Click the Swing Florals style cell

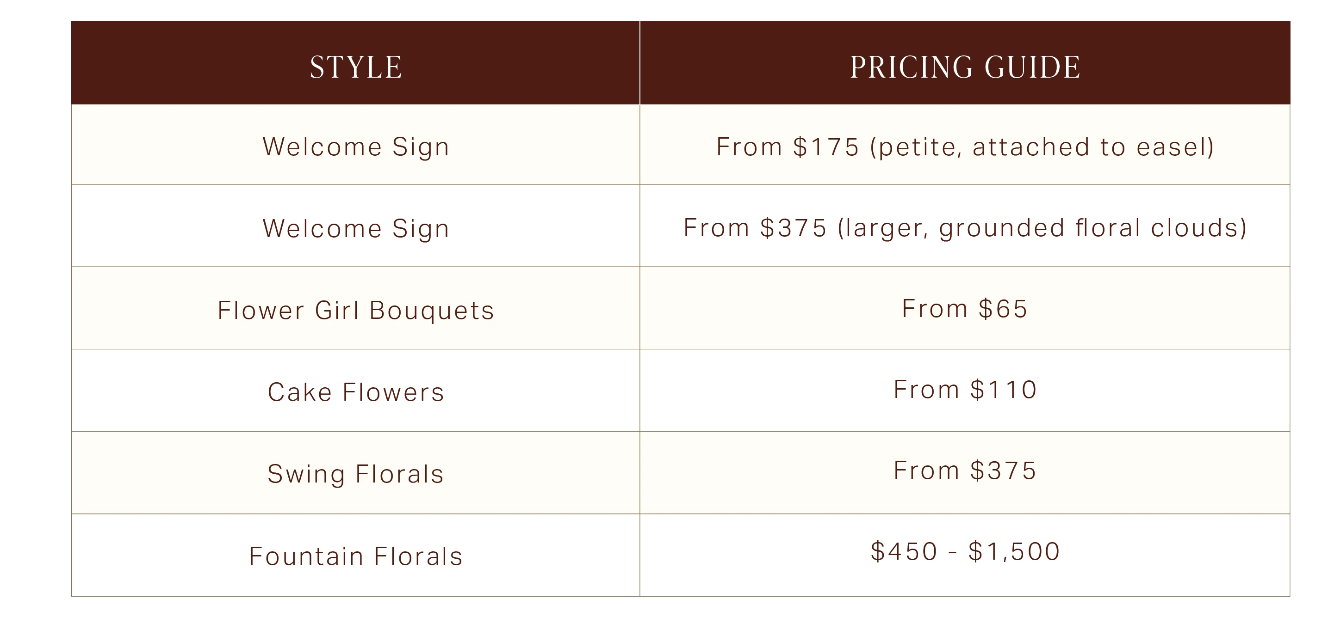[356, 474]
